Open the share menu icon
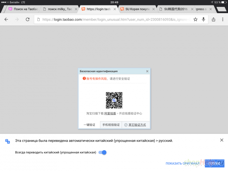The image size is (228, 171). (213, 19)
